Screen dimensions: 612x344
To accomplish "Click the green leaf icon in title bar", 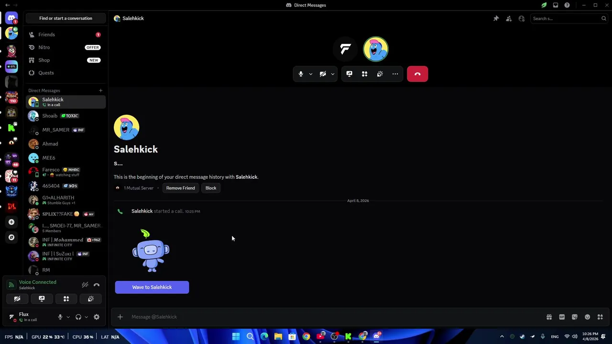I will tap(544, 5).
